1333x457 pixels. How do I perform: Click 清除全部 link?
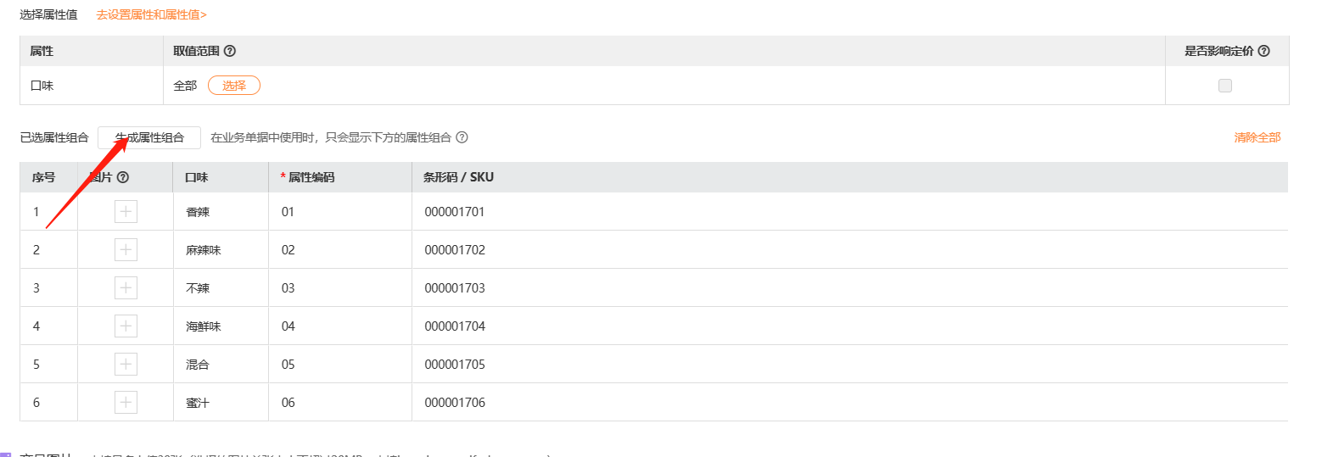click(x=1257, y=137)
